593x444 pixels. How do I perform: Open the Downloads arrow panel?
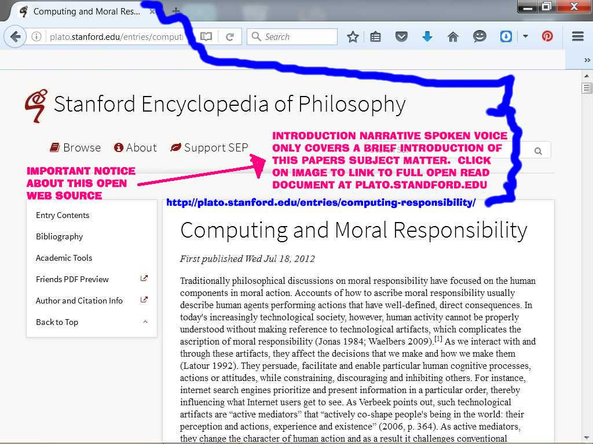coord(427,36)
